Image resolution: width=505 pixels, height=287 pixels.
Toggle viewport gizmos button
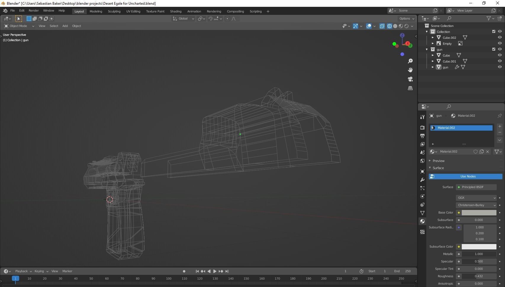[x=356, y=26]
